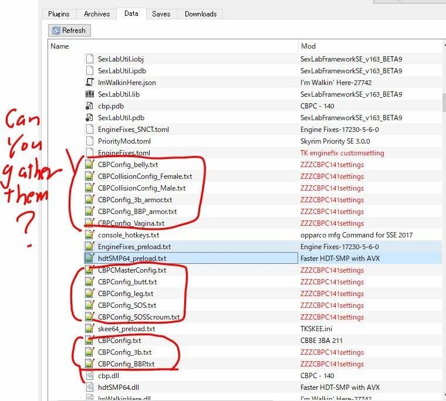Viewport: 446px width, 401px height.
Task: Select the EngineFixes_SNCT.toml file name
Action: coord(133,130)
